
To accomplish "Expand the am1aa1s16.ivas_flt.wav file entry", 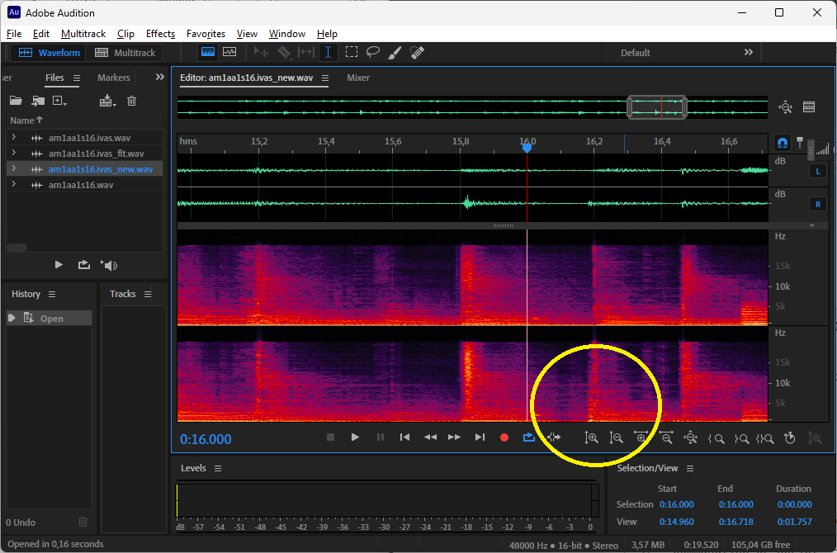I will (14, 154).
